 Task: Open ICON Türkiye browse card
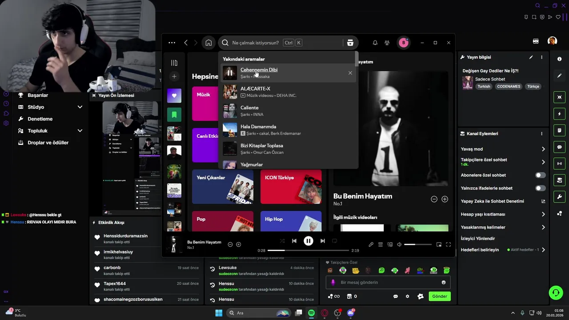click(x=291, y=187)
